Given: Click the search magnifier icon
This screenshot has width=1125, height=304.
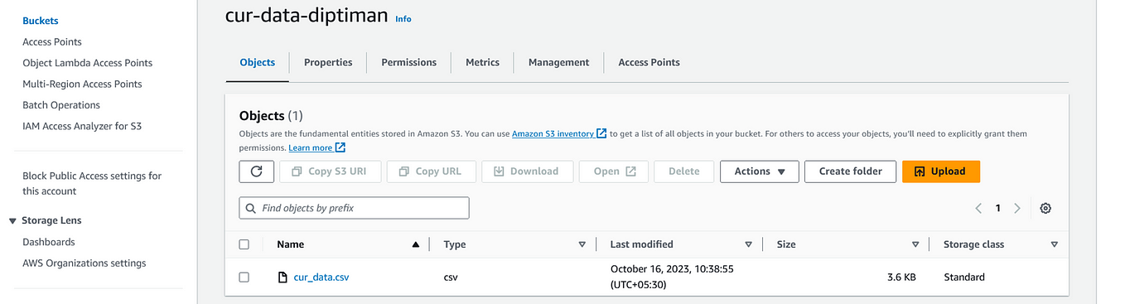Looking at the screenshot, I should 250,208.
